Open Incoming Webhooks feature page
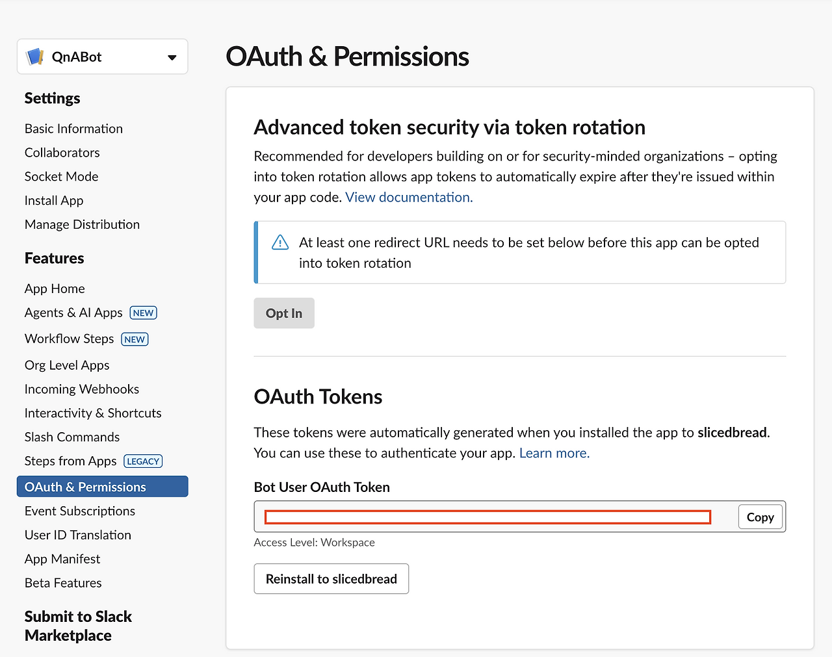The width and height of the screenshot is (832, 657). pyautogui.click(x=81, y=389)
